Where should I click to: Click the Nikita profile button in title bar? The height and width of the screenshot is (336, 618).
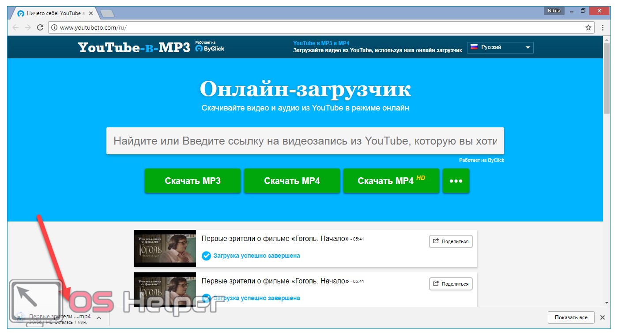click(554, 11)
